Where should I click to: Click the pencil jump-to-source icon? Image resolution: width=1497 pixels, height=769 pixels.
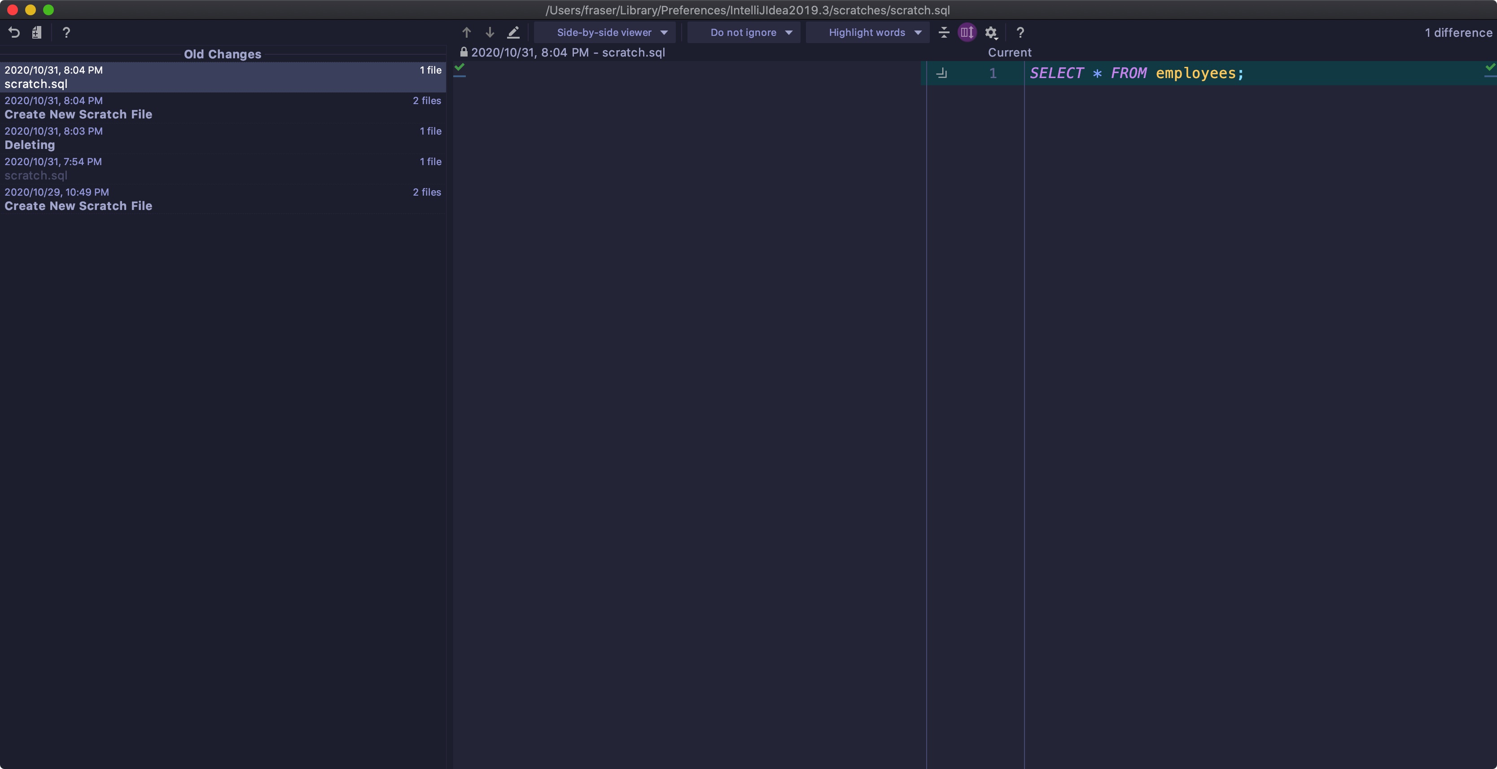click(x=513, y=32)
